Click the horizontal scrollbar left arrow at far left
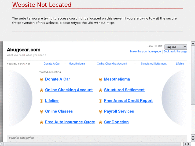Viewport: 195px width, 146px height. click(2, 144)
